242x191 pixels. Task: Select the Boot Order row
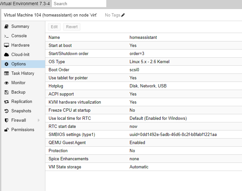(144, 70)
